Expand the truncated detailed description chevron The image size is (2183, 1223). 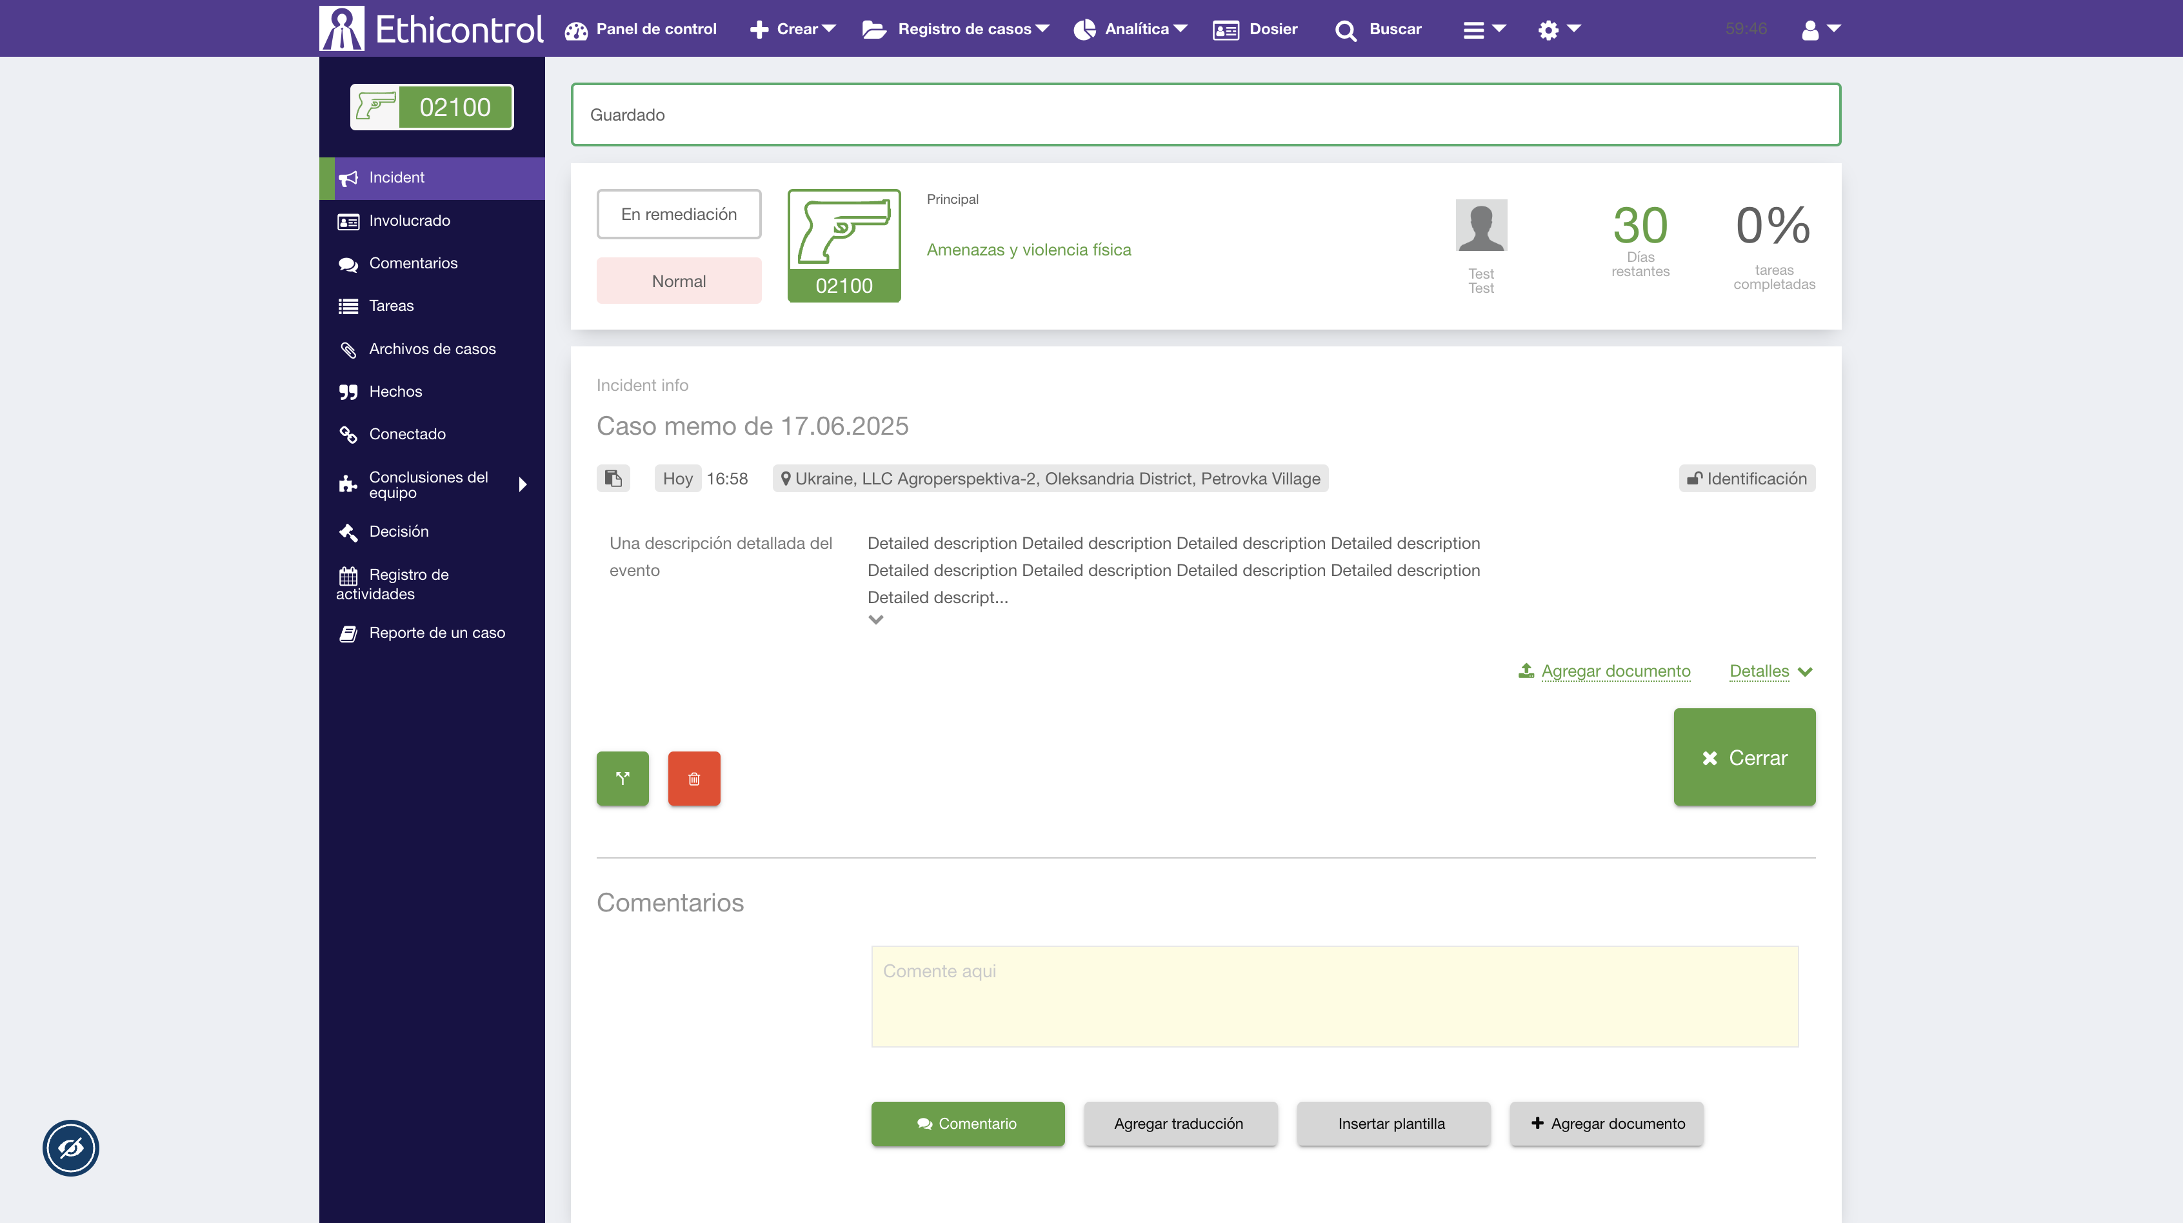click(x=875, y=619)
